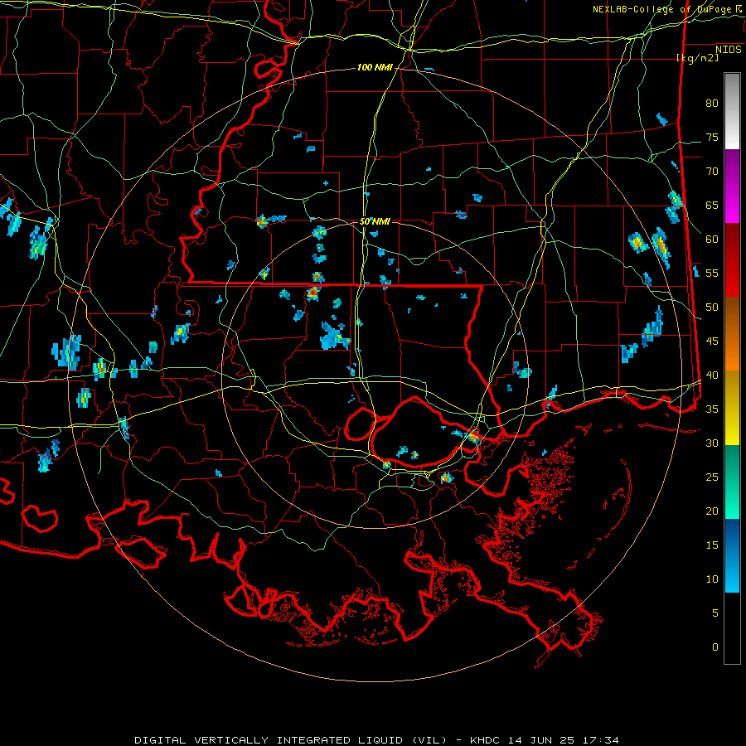746x746 pixels.
Task: Select the black bottom segment of color scale
Action: click(732, 628)
